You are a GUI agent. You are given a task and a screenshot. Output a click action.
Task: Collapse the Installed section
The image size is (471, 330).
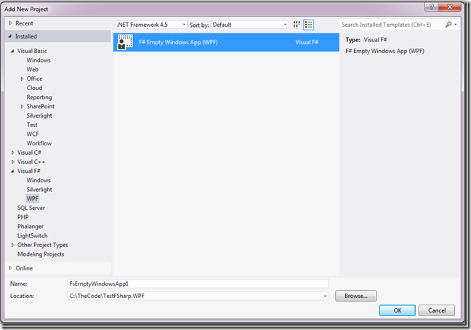10,36
